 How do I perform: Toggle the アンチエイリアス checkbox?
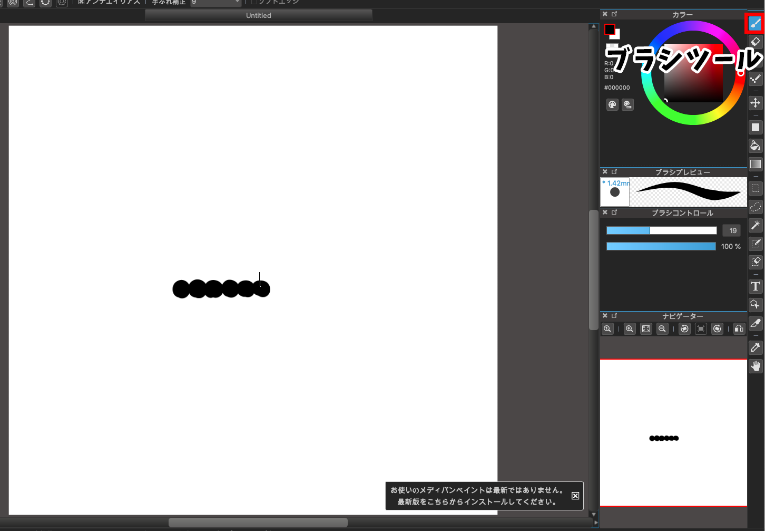click(81, 2)
